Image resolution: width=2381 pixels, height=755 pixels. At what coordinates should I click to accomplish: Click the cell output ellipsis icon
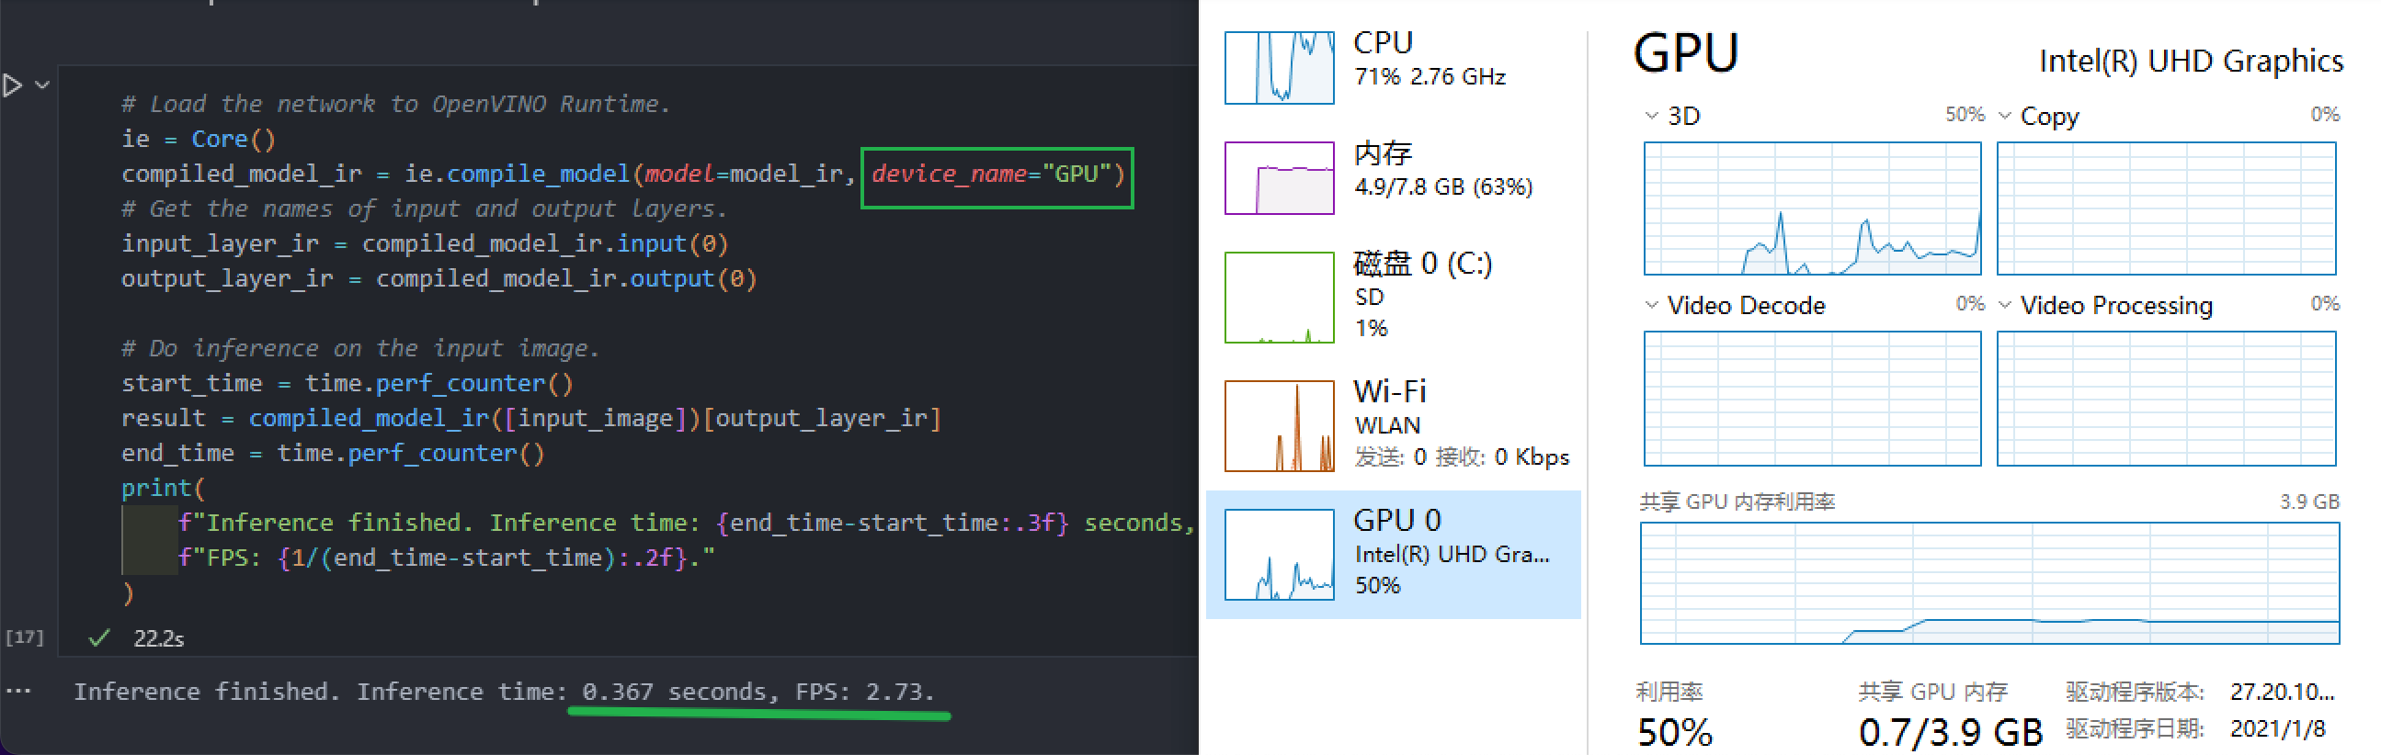18,691
